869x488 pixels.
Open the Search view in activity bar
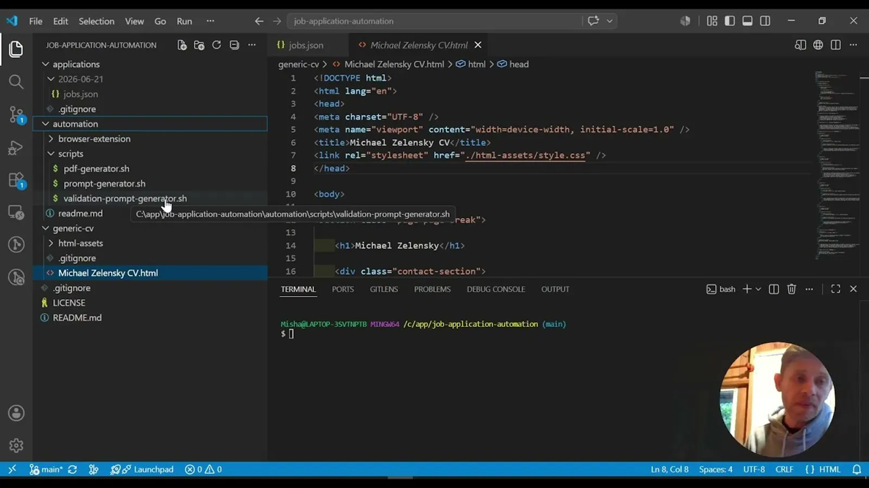coord(16,82)
